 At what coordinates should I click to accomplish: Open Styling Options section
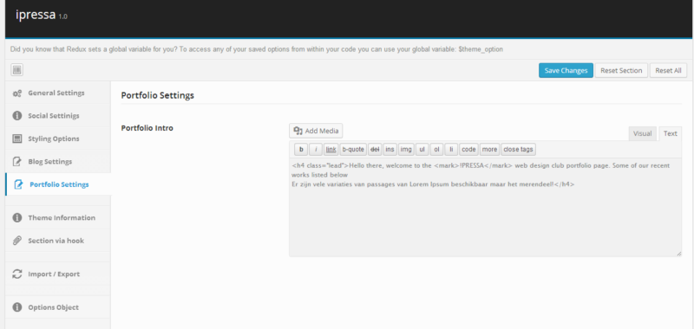pos(58,139)
